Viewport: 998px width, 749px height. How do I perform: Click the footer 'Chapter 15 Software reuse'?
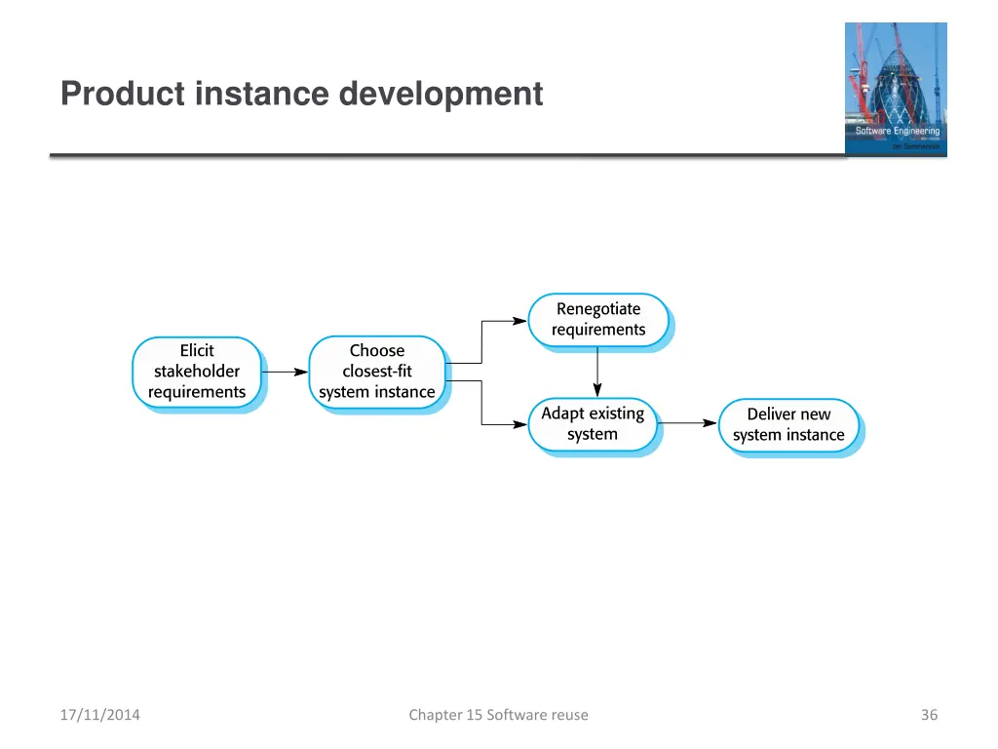point(498,715)
